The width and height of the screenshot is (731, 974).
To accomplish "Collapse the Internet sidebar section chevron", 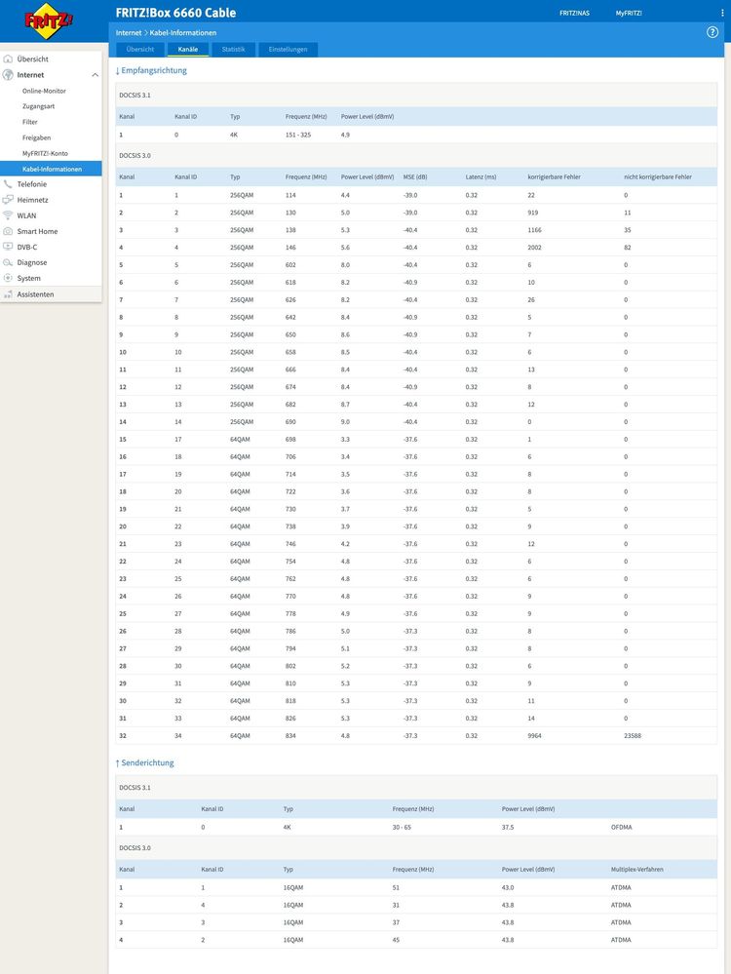I will 95,75.
